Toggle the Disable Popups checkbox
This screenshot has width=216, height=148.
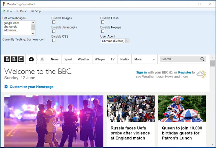[x=103, y=31]
